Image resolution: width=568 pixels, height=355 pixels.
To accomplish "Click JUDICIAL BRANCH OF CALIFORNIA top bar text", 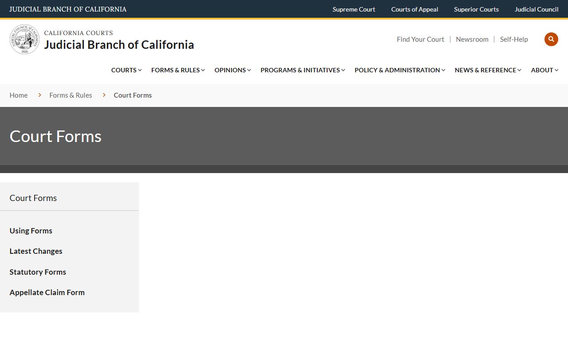I will [x=68, y=9].
